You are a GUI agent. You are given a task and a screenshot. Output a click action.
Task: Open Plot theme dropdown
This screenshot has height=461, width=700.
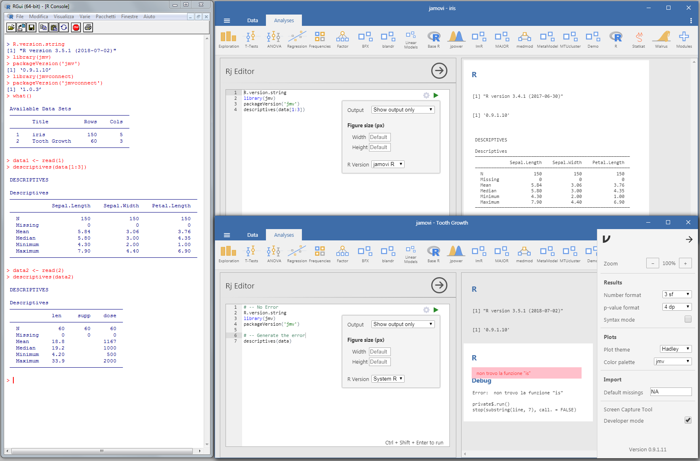coord(676,349)
